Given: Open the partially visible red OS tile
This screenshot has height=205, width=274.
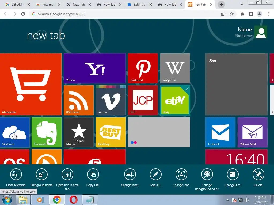Looking at the screenshot, I should [15, 157].
